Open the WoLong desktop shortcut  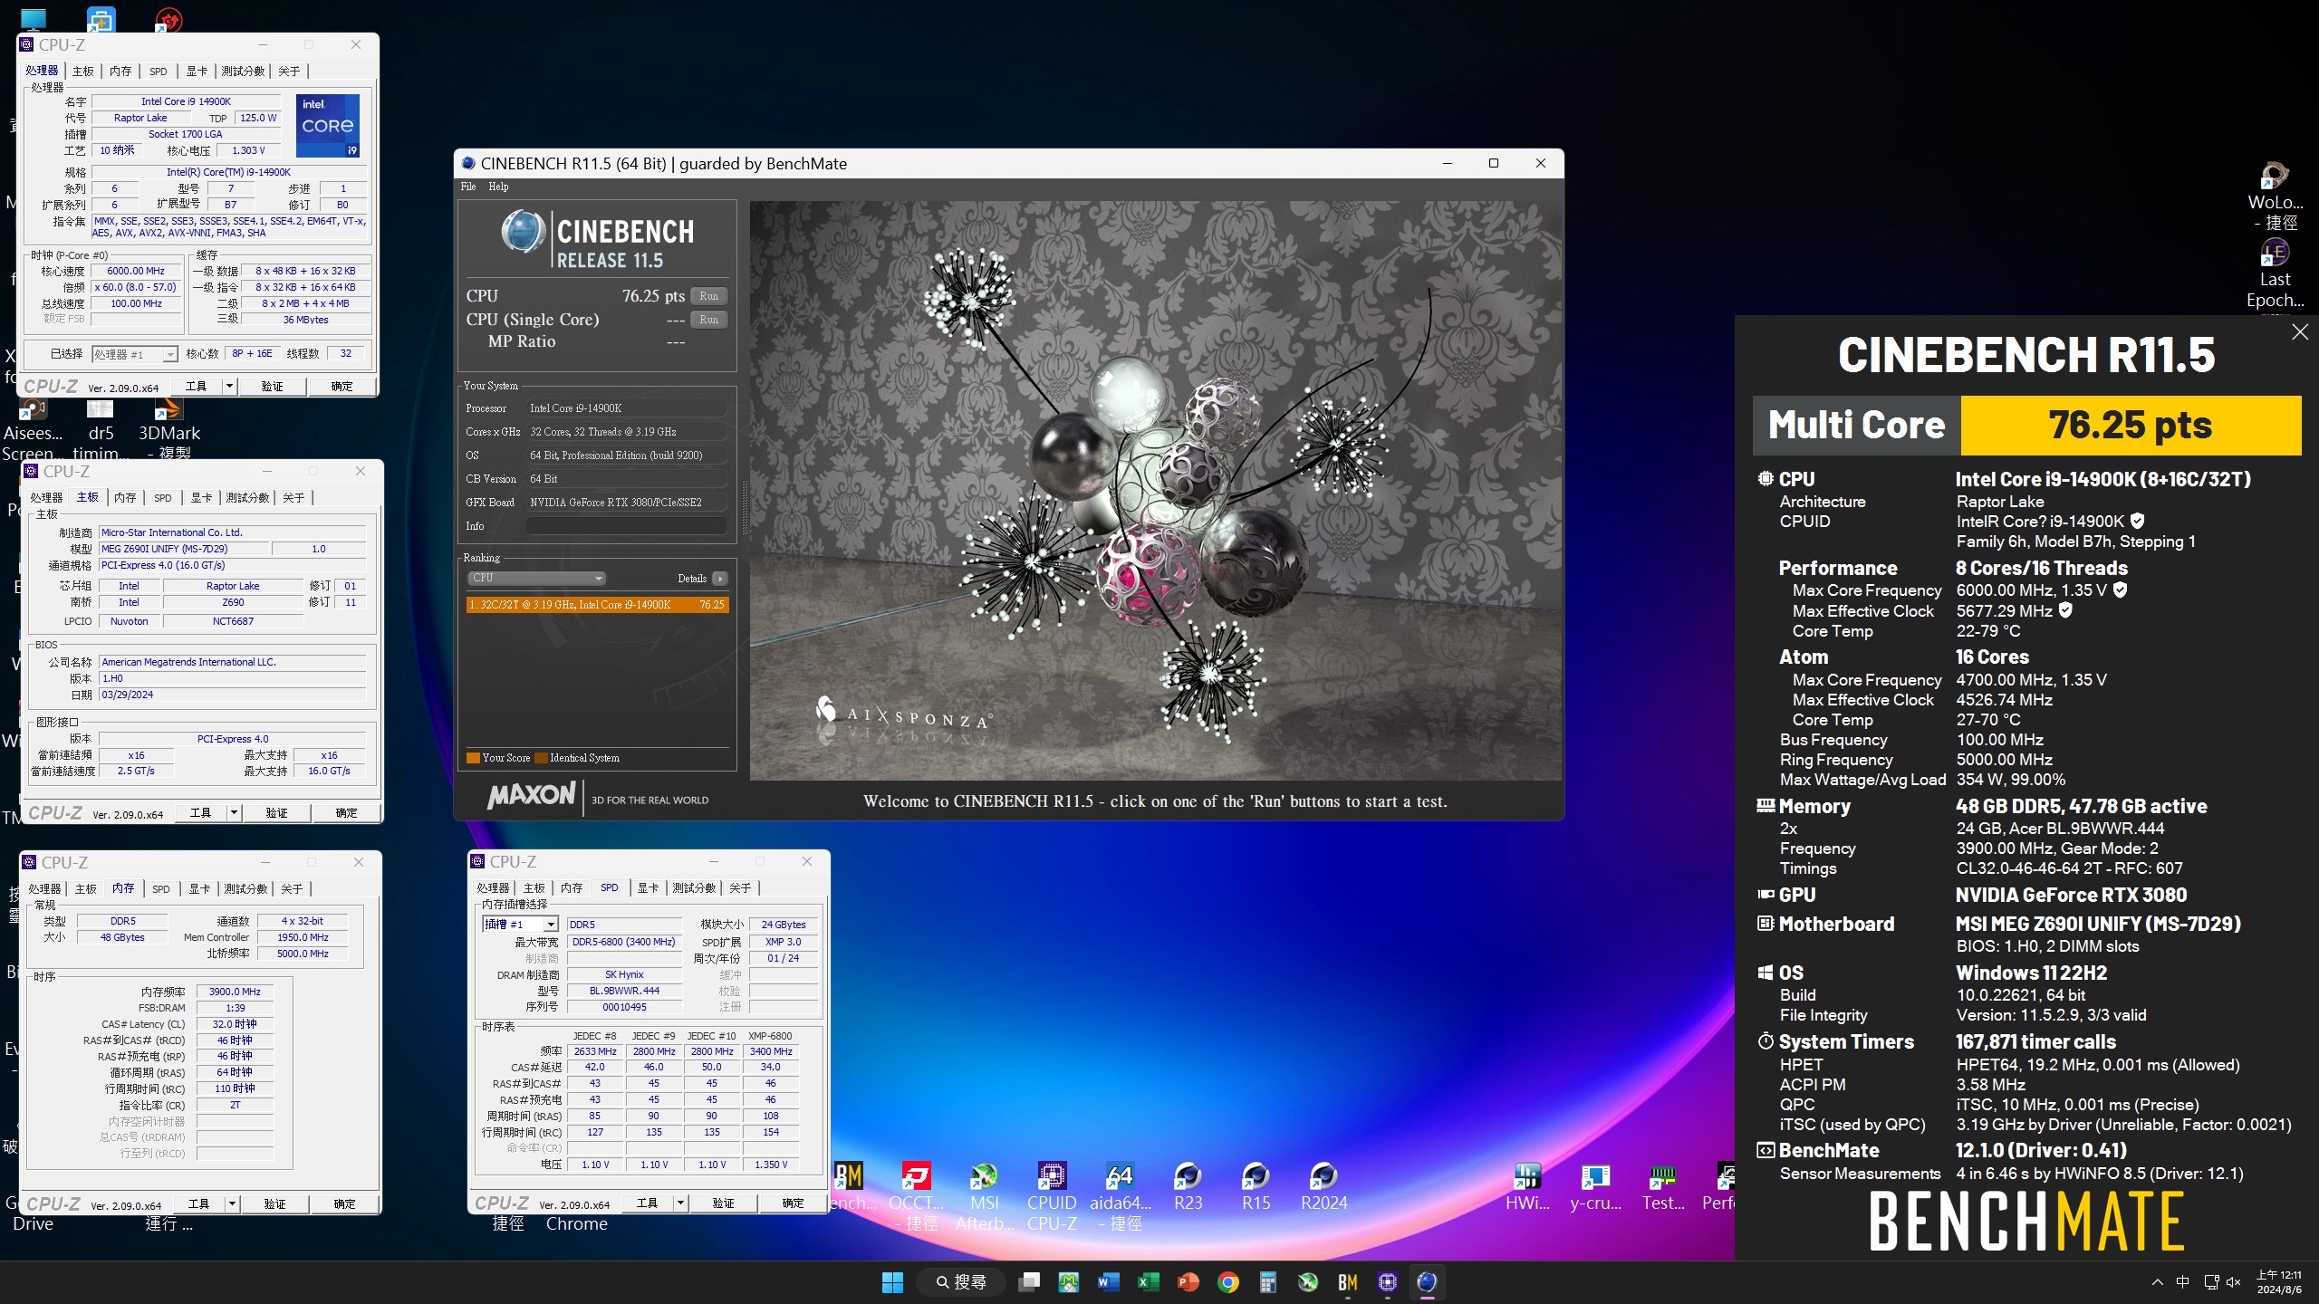pos(2275,195)
